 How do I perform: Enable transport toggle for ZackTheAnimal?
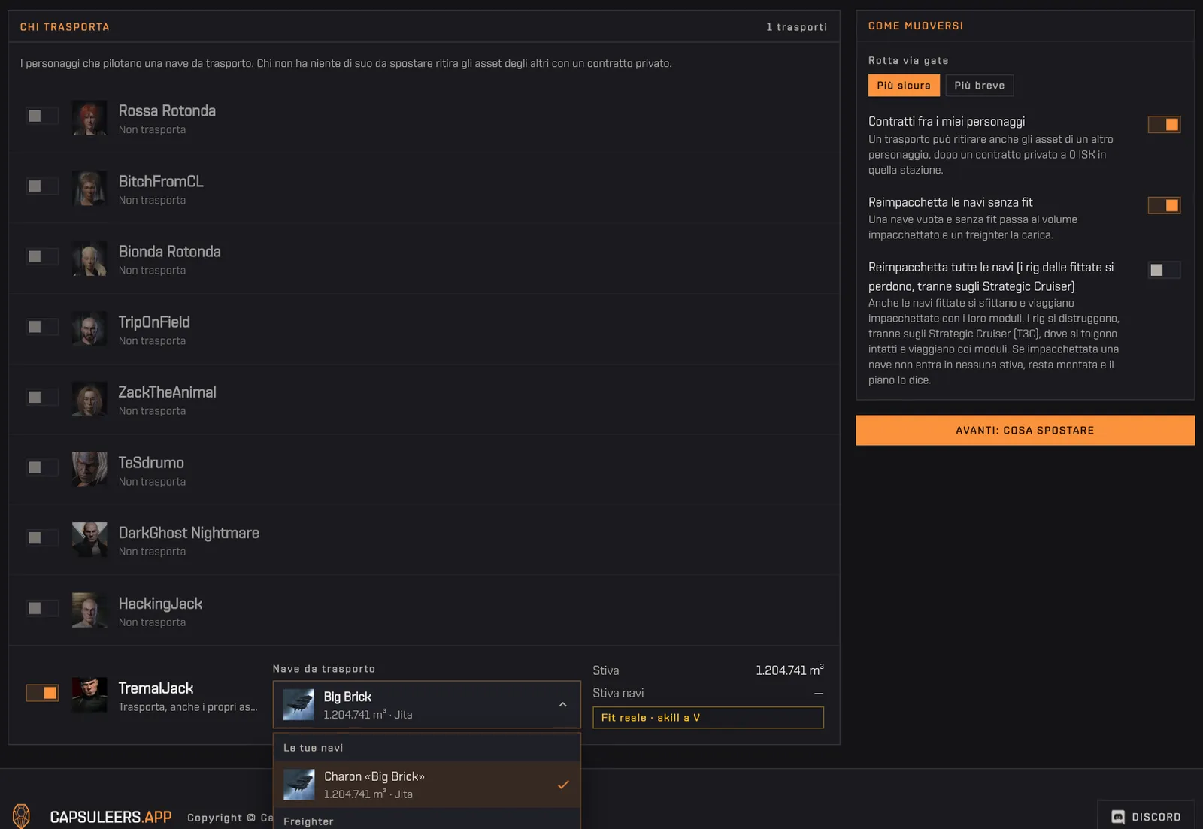(42, 397)
